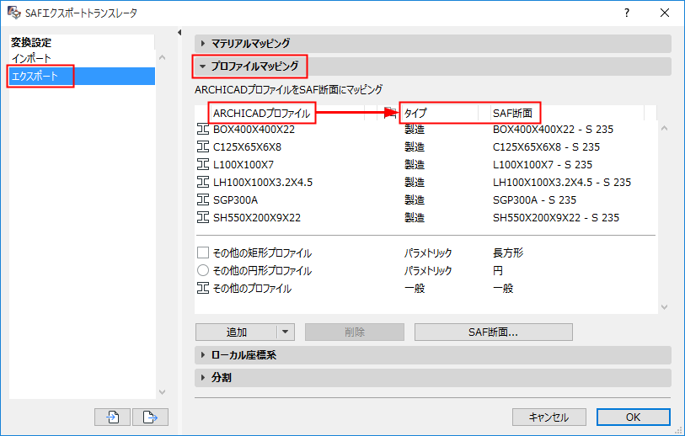
Task: Click the SAF translator icon in title bar
Action: click(14, 13)
